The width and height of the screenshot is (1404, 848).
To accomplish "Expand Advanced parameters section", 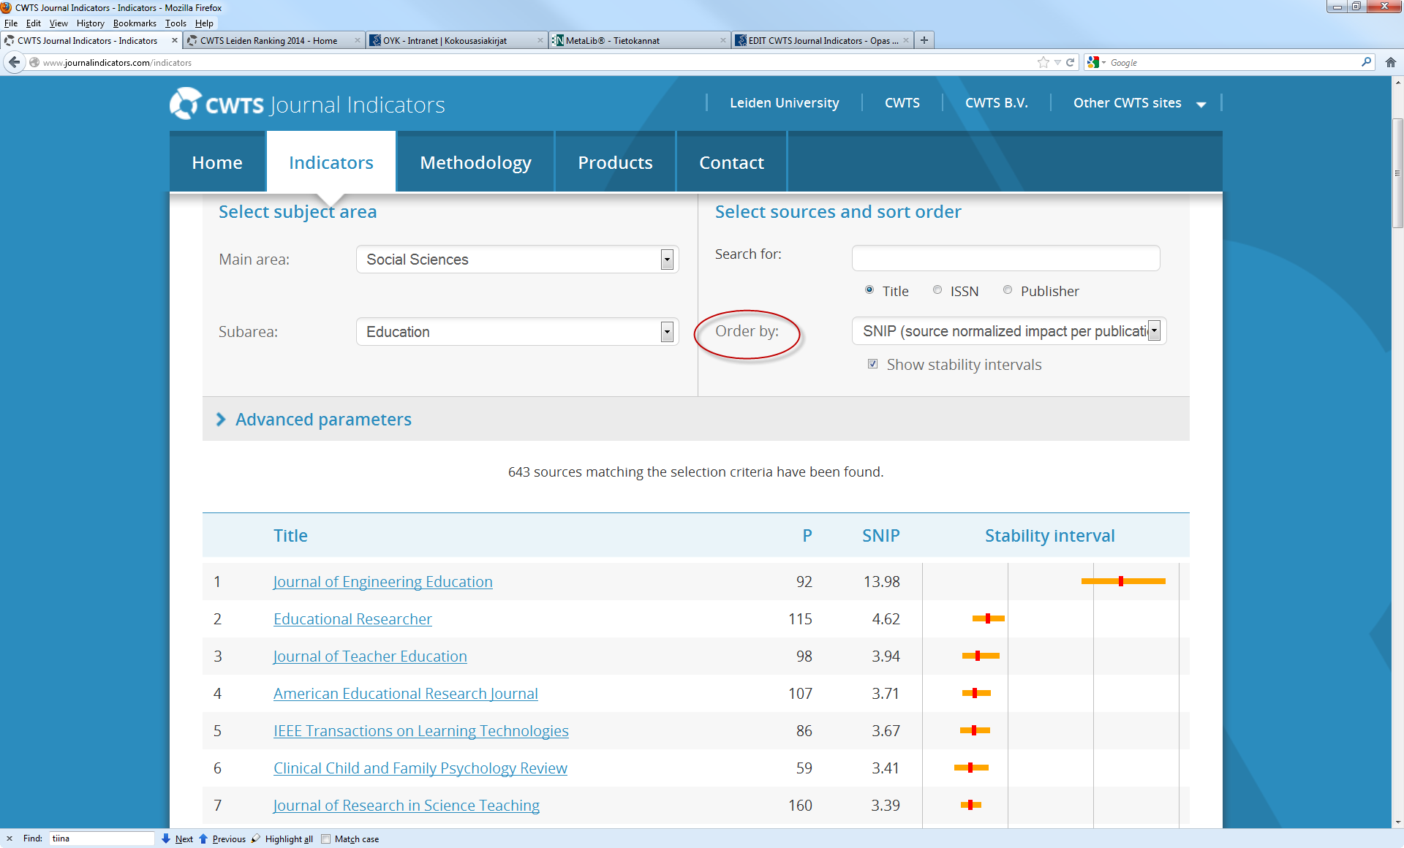I will (x=322, y=420).
